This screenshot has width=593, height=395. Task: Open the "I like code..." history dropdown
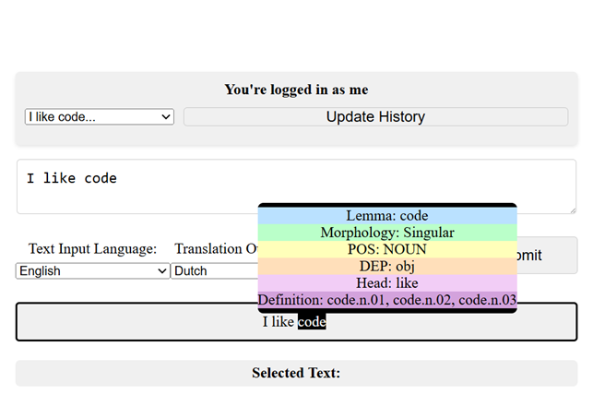coord(99,117)
